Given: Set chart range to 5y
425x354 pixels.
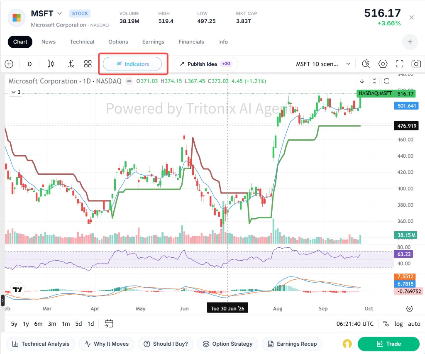Looking at the screenshot, I should pyautogui.click(x=14, y=324).
